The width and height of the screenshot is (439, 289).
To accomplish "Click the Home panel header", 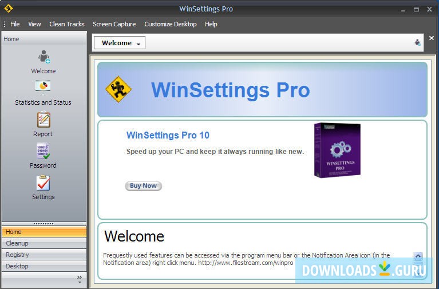I will [44, 39].
